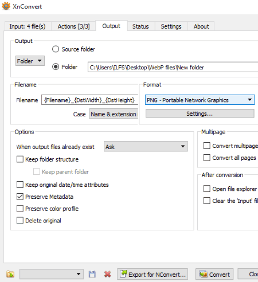Click the Convert button
The image size is (258, 282).
214,274
